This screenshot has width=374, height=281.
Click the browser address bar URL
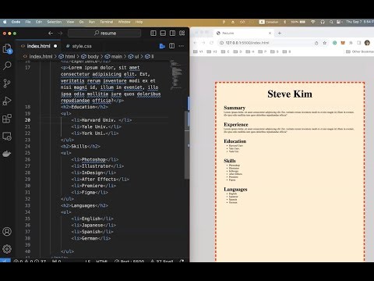click(x=247, y=43)
